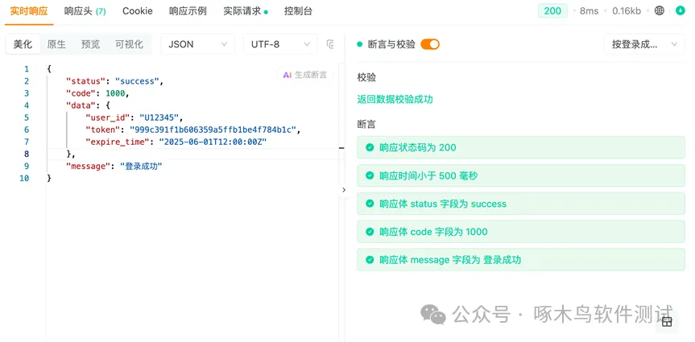The width and height of the screenshot is (695, 342).
Task: Open the 响应头 (7) tab
Action: [x=85, y=11]
